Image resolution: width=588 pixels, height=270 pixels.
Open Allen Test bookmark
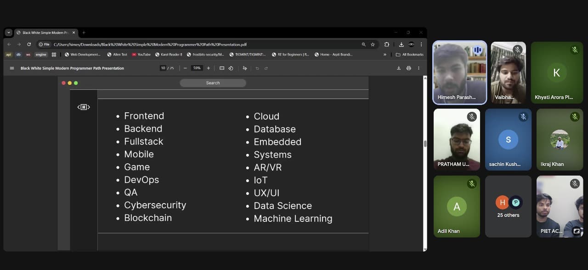pyautogui.click(x=117, y=55)
